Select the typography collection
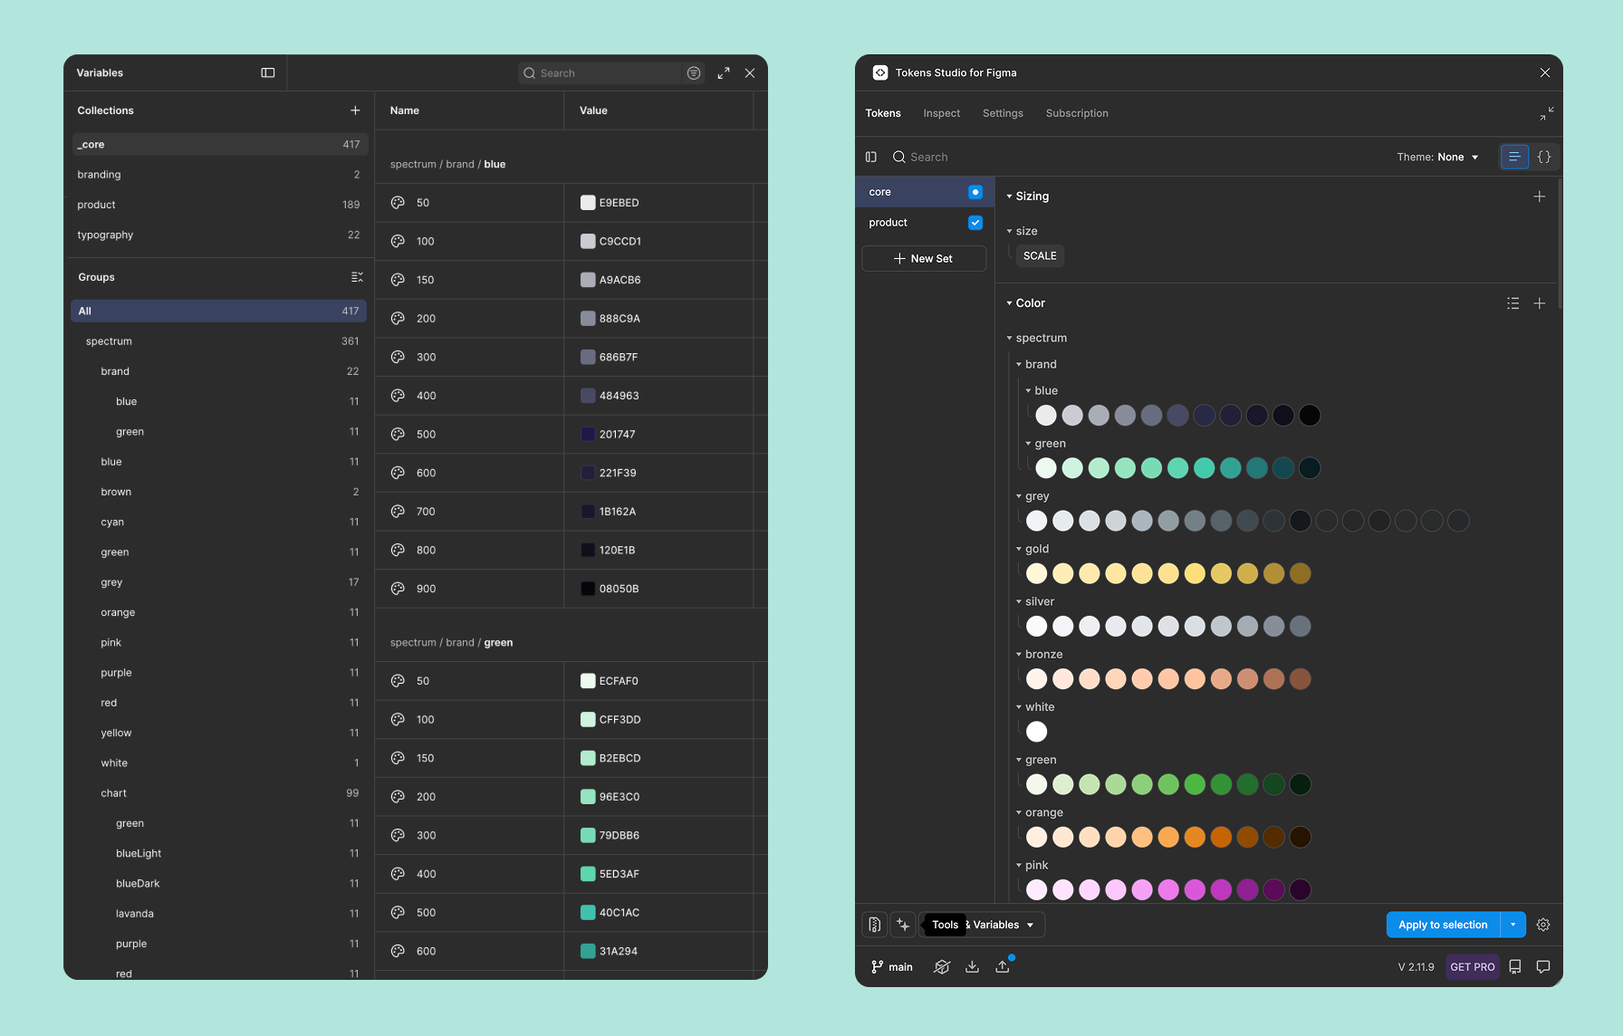This screenshot has width=1623, height=1036. click(x=219, y=235)
